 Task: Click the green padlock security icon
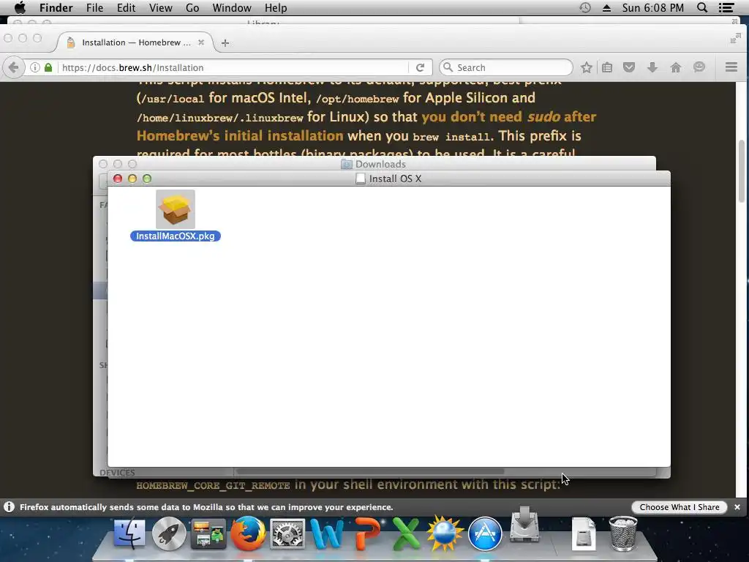click(48, 67)
